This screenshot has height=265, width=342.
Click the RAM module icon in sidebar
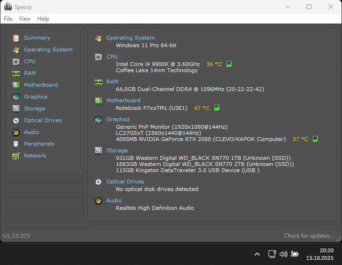click(16, 73)
